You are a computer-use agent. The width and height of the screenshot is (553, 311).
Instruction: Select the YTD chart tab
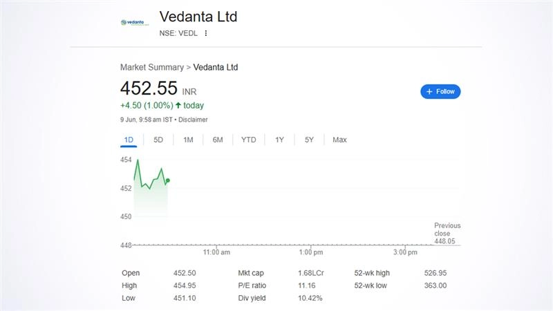tap(249, 140)
